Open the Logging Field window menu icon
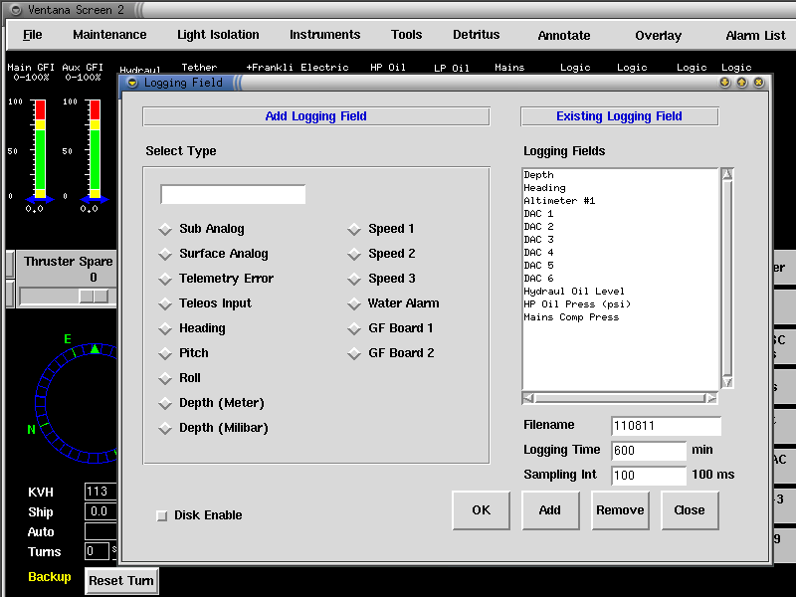The image size is (796, 597). 132,83
